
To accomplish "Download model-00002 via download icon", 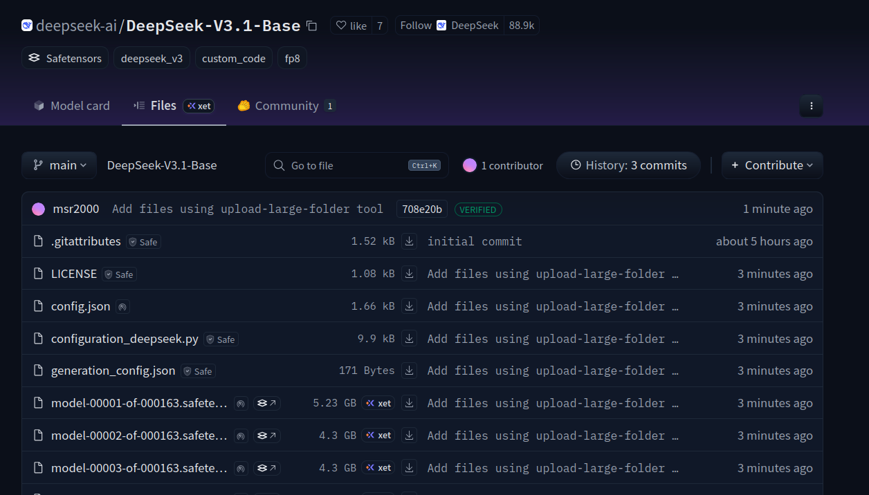I will (410, 436).
